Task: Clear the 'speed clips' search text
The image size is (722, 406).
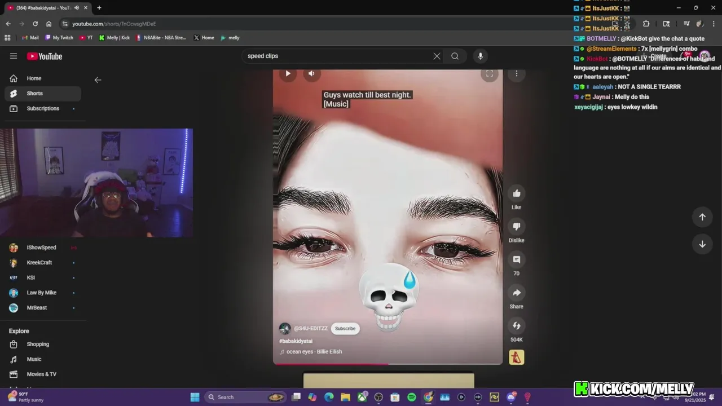Action: tap(437, 56)
